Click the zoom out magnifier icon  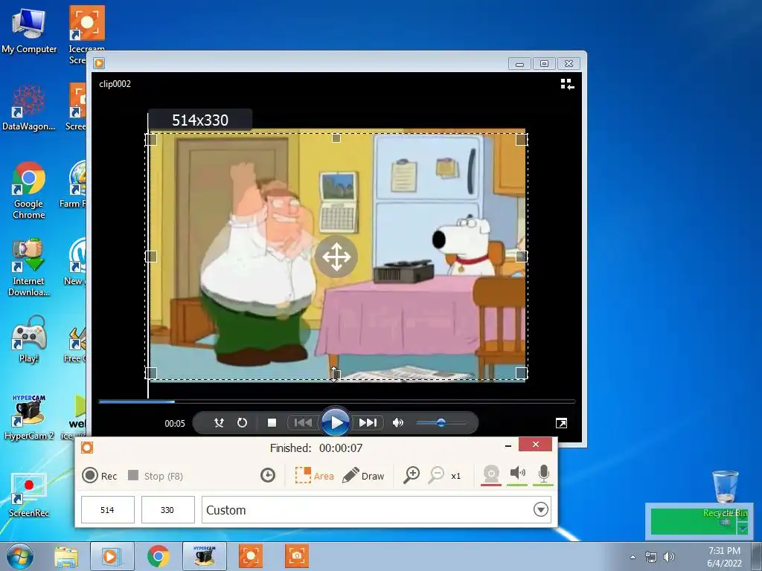point(436,475)
